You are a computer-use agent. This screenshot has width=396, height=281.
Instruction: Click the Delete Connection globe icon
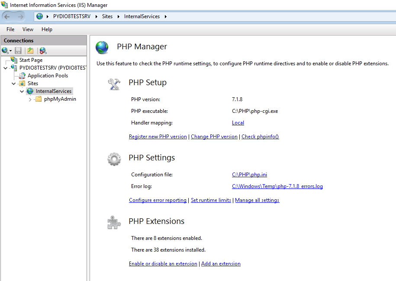pos(43,51)
